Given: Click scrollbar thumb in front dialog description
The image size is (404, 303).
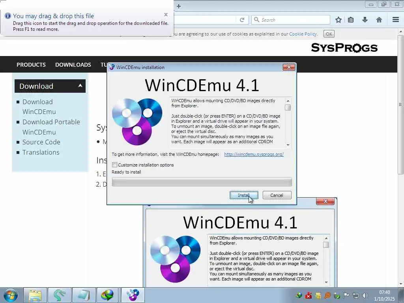Looking at the screenshot, I should coord(288,107).
